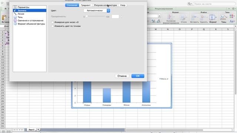The height and width of the screenshot is (133, 237).
Task: Open the Формат cells icon in ribbon
Action: coord(212,17)
